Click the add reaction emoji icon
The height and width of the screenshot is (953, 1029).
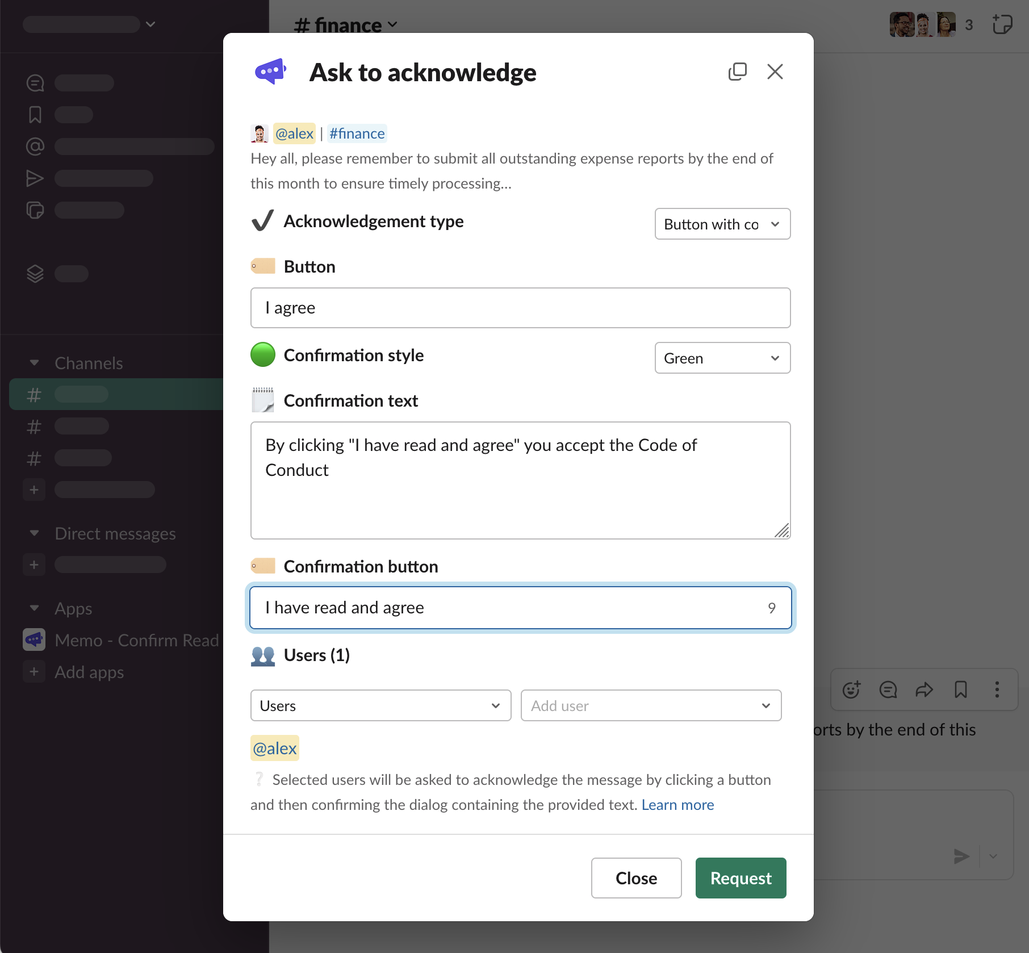click(851, 689)
